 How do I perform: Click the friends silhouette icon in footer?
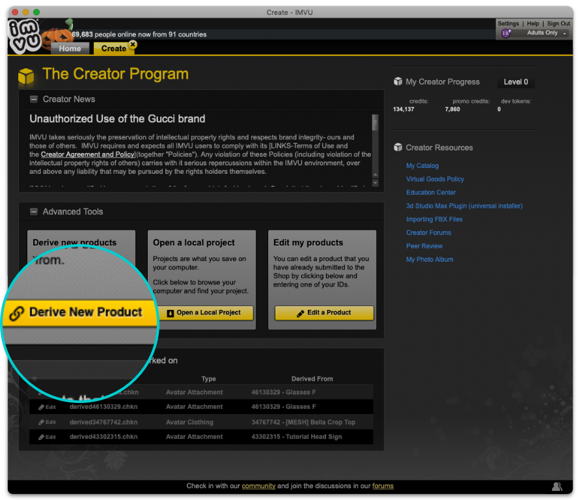(557, 487)
